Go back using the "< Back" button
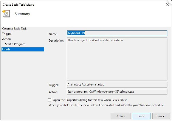The width and height of the screenshot is (172, 121). (x=121, y=116)
